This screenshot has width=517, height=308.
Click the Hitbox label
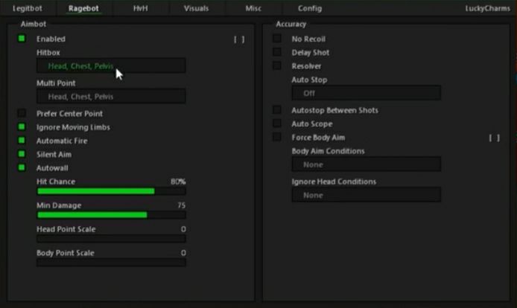point(48,52)
